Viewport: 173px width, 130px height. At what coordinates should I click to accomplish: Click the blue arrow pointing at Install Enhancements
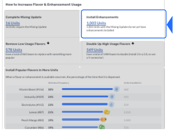coord(170,25)
